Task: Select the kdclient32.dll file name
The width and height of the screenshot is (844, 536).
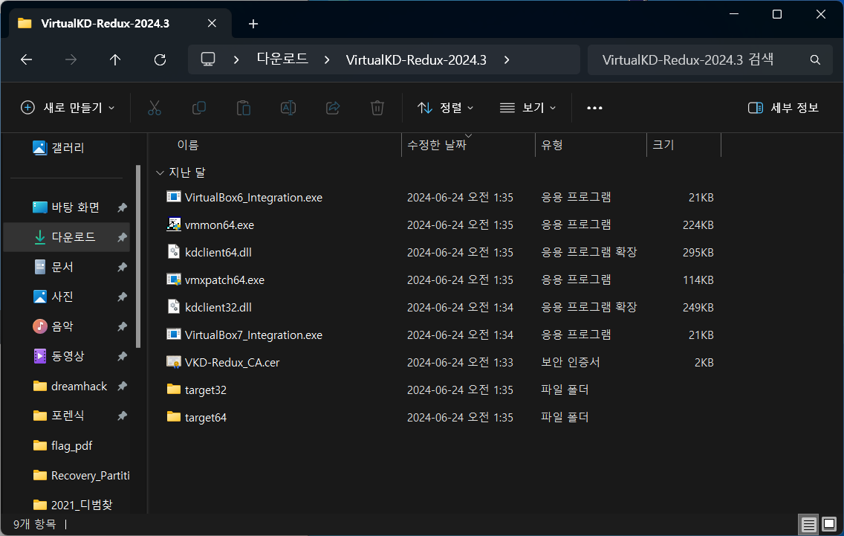Action: coord(218,308)
